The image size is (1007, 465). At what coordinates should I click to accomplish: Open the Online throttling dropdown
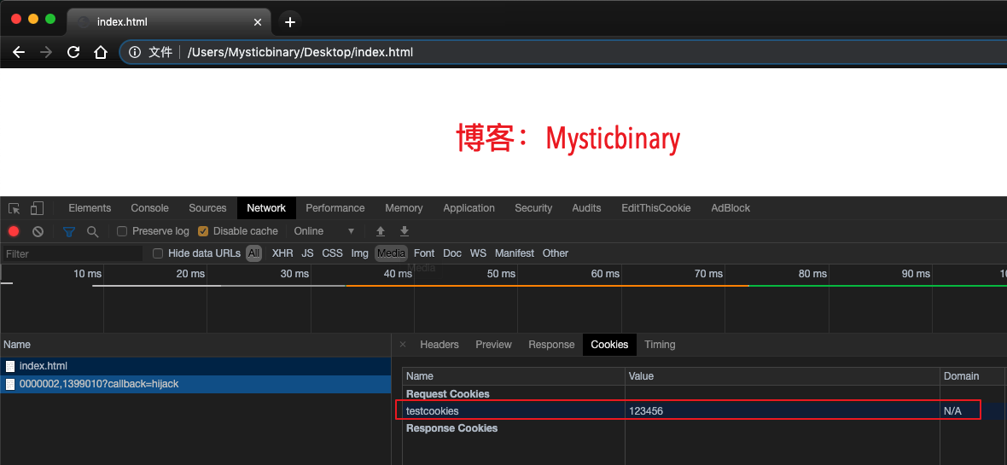click(324, 231)
